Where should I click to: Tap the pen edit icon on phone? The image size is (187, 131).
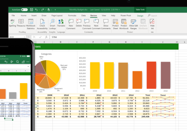(x=12, y=62)
